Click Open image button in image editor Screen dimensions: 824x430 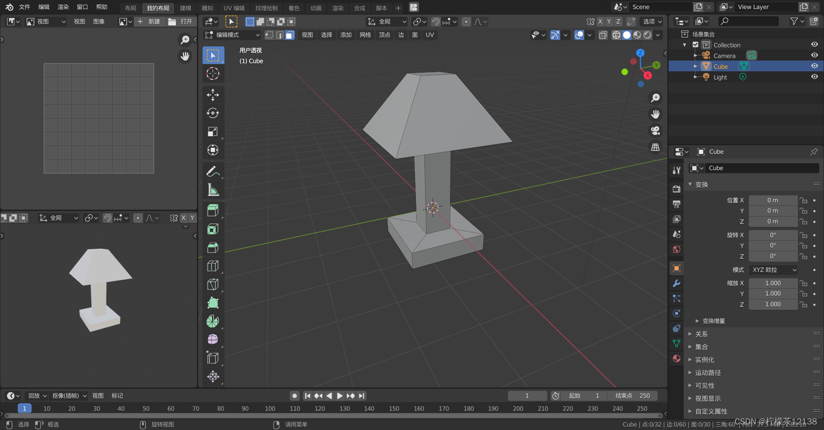point(181,21)
